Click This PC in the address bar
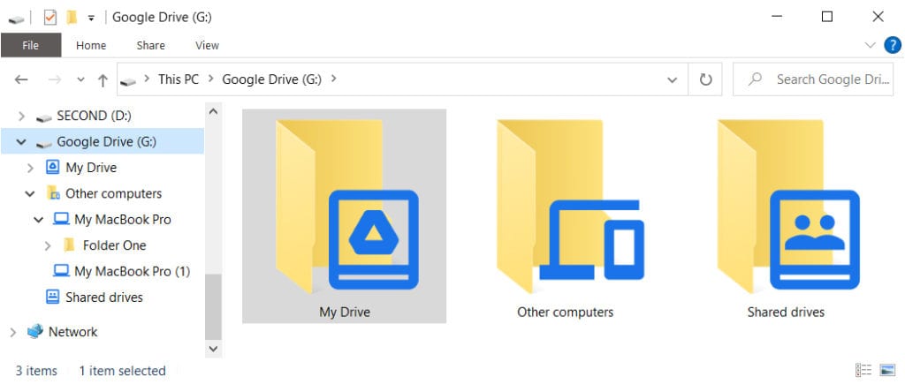This screenshot has width=905, height=384. [179, 79]
